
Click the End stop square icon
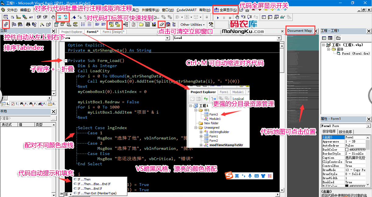click(230, 18)
